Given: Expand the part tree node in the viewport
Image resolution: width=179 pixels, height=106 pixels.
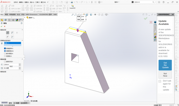Looking at the screenshot, I should (x=25, y=17).
